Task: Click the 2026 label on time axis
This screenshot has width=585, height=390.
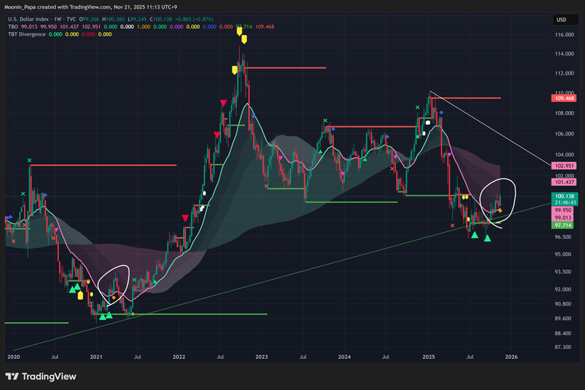Action: click(x=511, y=356)
